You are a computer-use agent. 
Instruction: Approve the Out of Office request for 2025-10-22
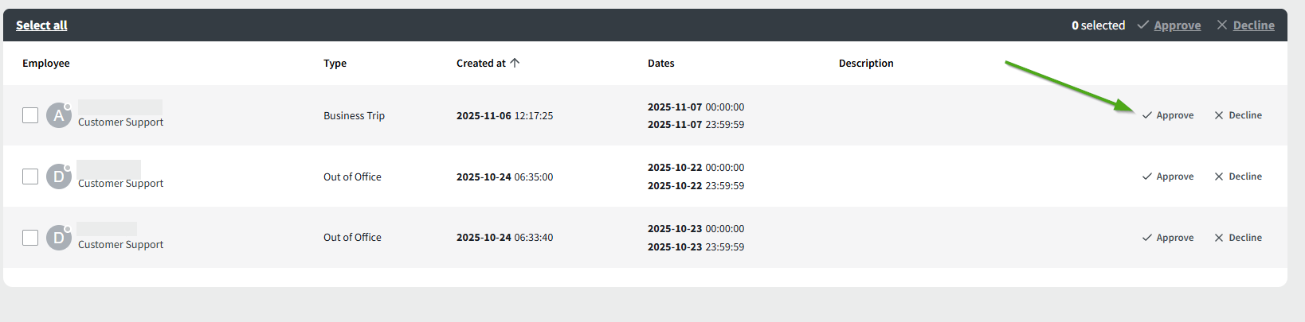tap(1168, 177)
